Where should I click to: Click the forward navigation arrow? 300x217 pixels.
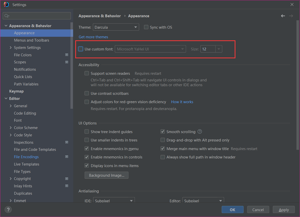291,16
